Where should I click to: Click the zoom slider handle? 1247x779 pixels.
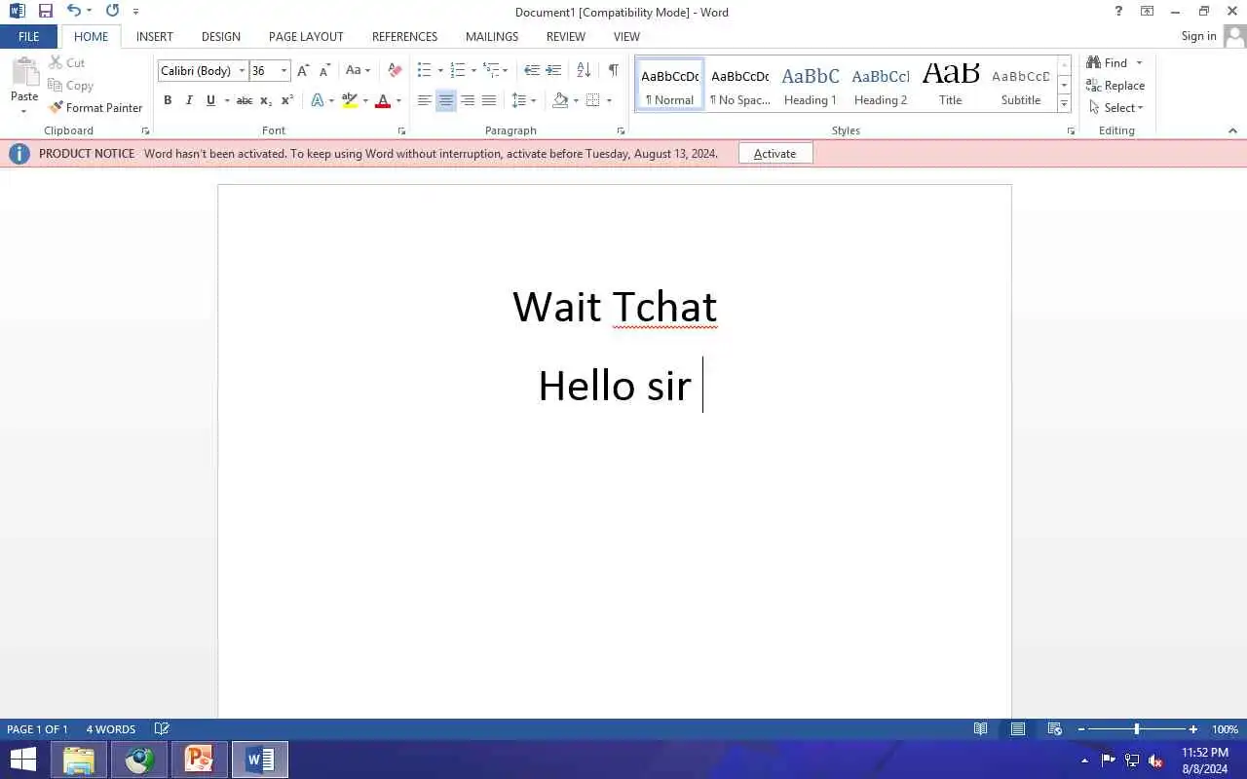pos(1136,729)
